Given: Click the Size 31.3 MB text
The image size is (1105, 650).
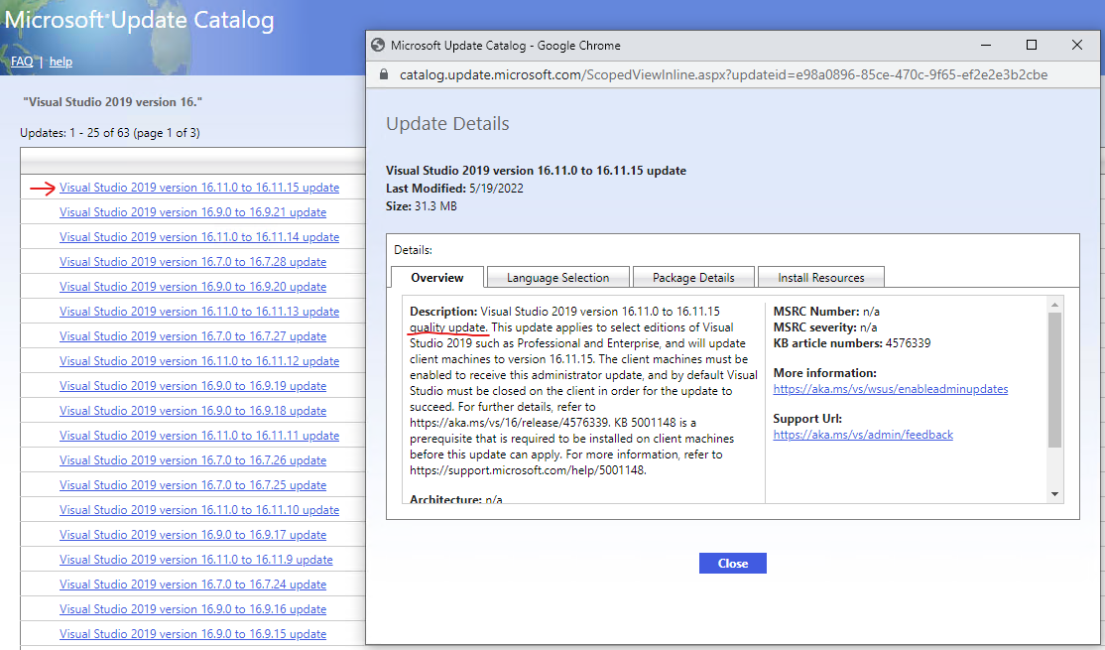Looking at the screenshot, I should (422, 206).
